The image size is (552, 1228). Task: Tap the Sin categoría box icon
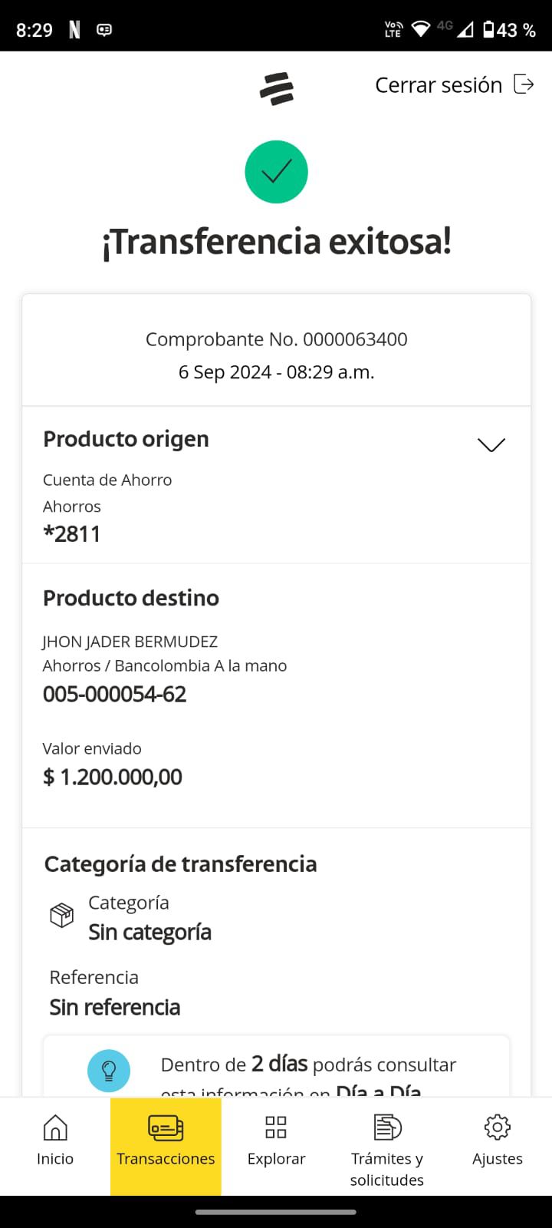click(61, 916)
